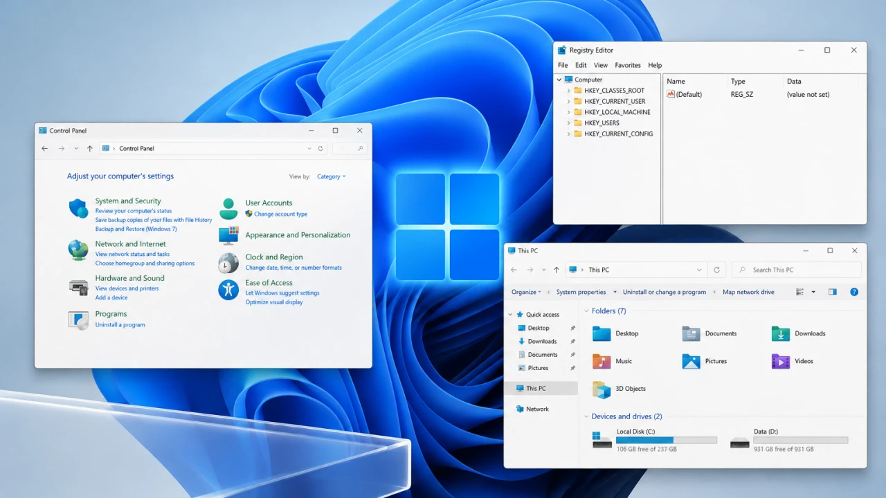Open Data (D:) drive
This screenshot has width=886, height=498.
789,440
